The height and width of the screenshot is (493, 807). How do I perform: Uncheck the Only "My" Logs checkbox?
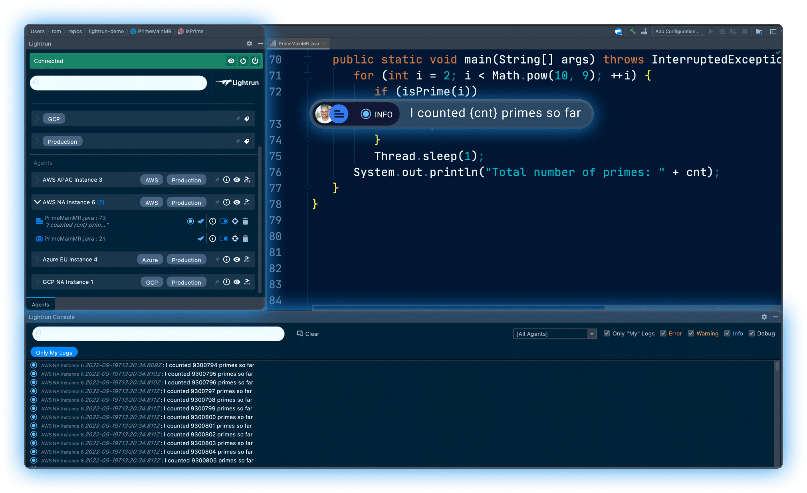pyautogui.click(x=607, y=333)
